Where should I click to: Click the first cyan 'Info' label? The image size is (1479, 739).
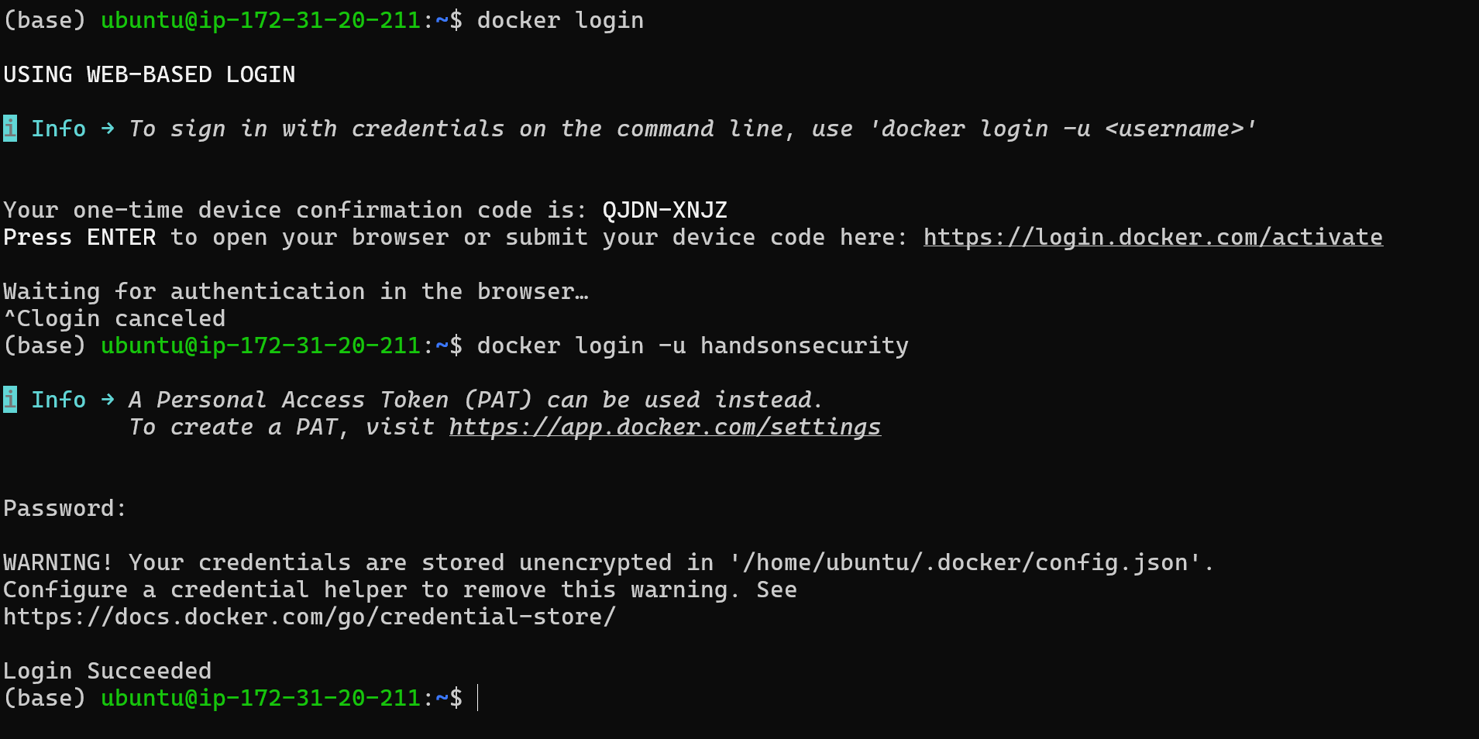pos(59,129)
